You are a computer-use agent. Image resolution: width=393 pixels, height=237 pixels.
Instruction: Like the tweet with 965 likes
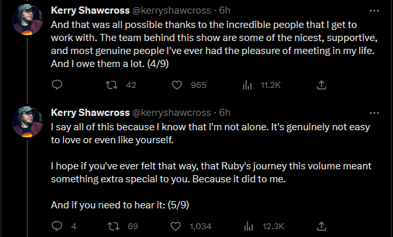pos(177,85)
